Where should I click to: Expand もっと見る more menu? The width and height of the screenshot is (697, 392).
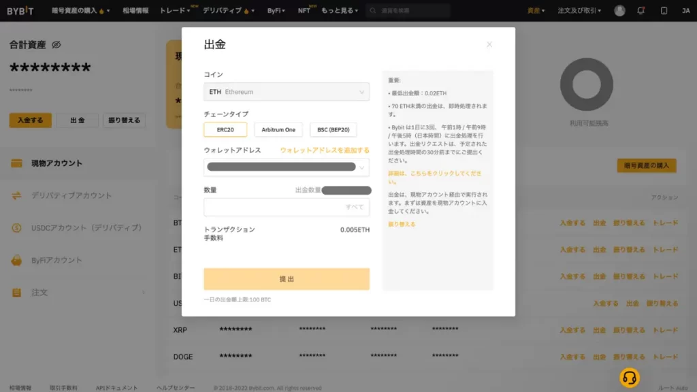[x=340, y=11]
